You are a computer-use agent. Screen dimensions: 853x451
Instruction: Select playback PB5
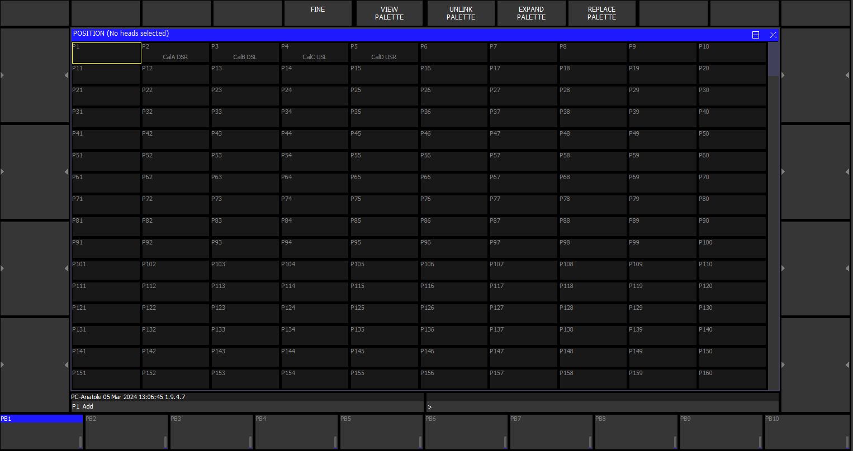tap(381, 431)
